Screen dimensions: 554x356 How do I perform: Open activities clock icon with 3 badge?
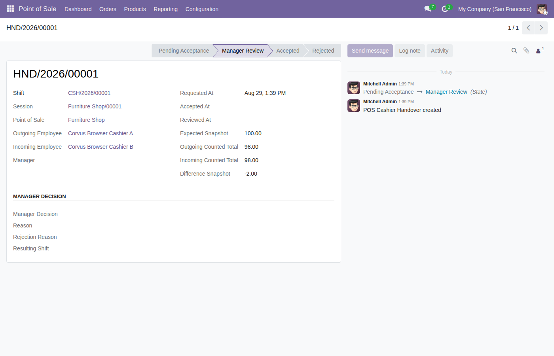(446, 9)
